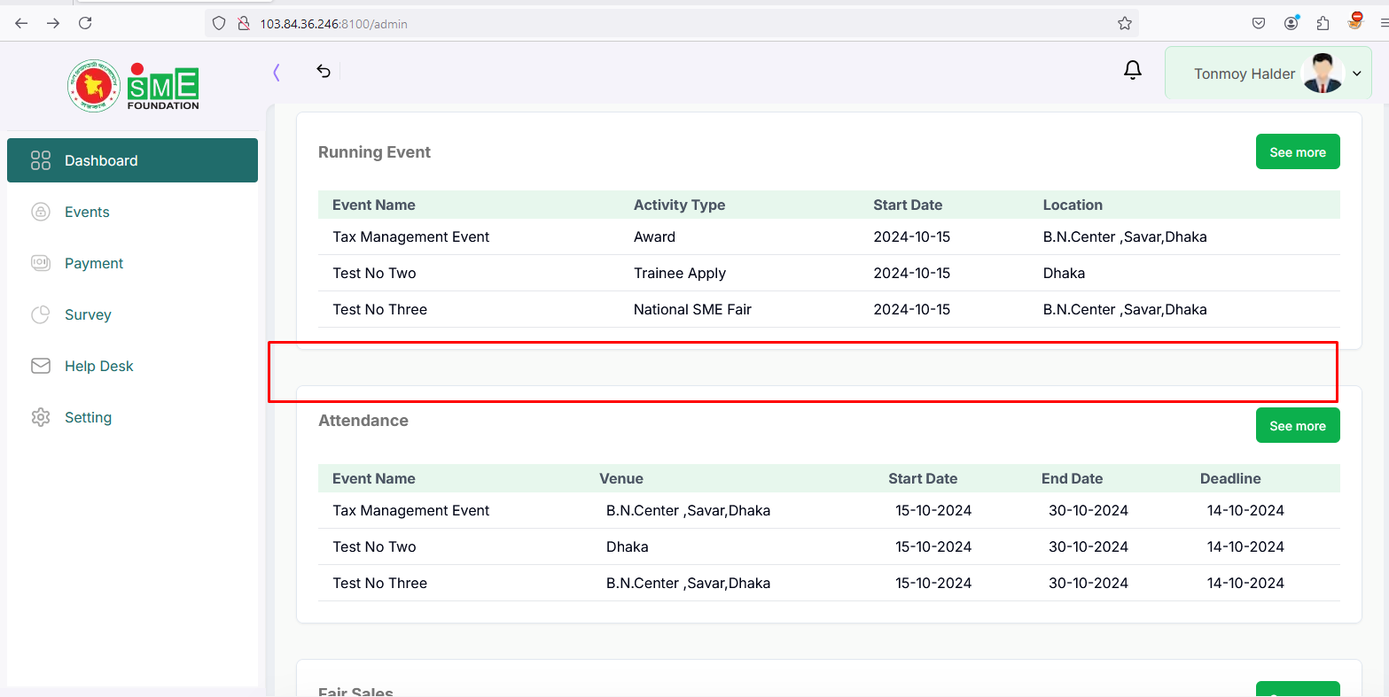Click the Setting gear icon in sidebar
Screen dimensions: 1389x697
tap(41, 417)
